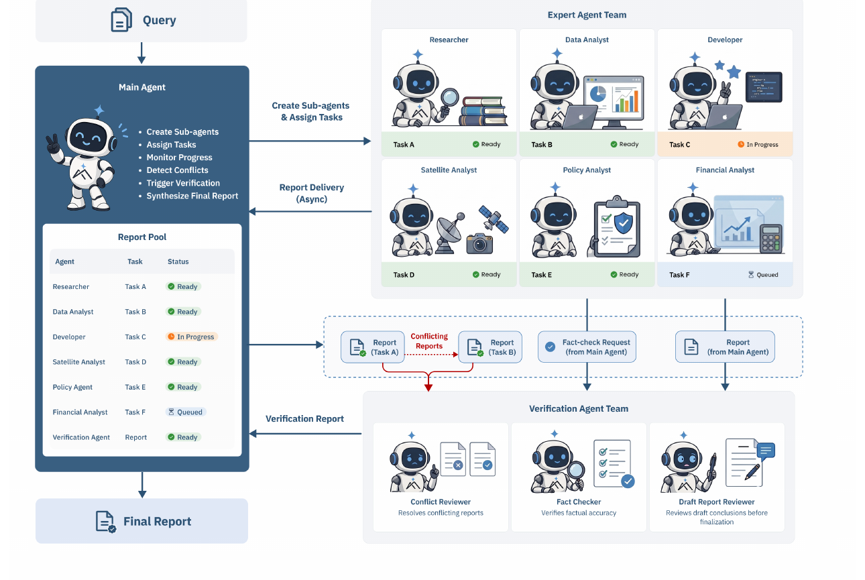
Task: Select the Data Analyst robot illustration
Action: 565,89
